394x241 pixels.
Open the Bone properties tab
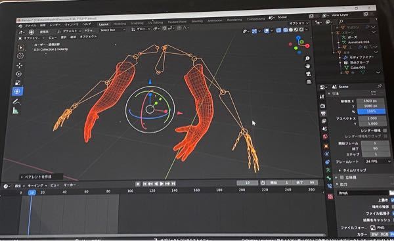tap(329, 178)
